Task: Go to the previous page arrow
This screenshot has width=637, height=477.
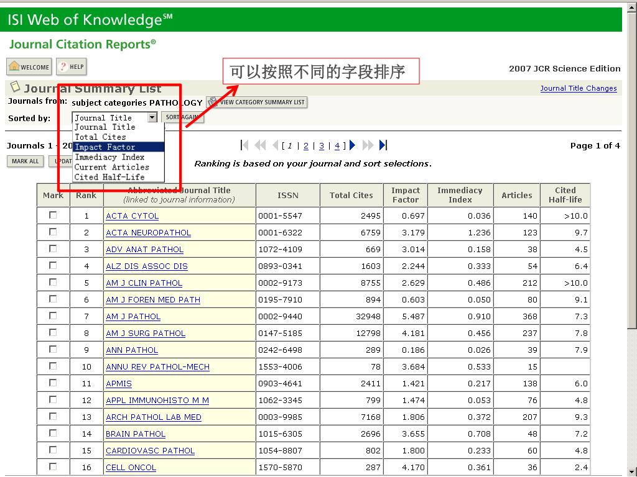Action: click(275, 145)
